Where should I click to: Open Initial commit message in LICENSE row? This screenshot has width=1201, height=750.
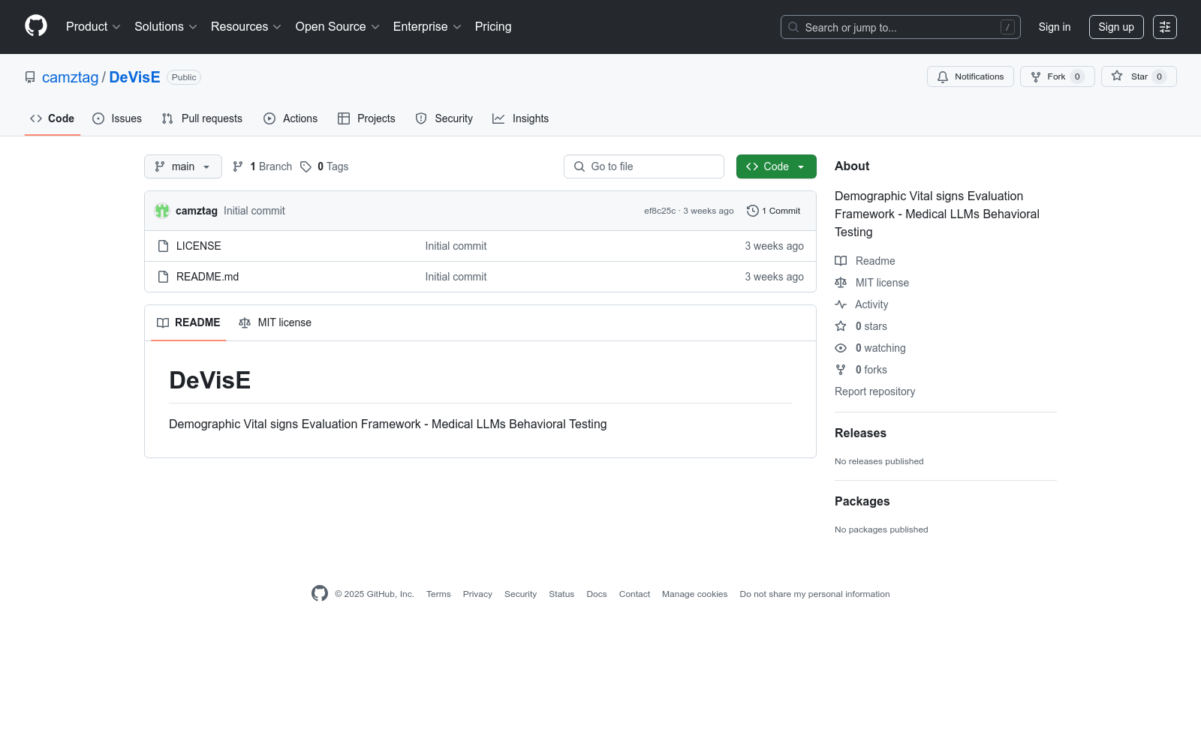pyautogui.click(x=456, y=246)
